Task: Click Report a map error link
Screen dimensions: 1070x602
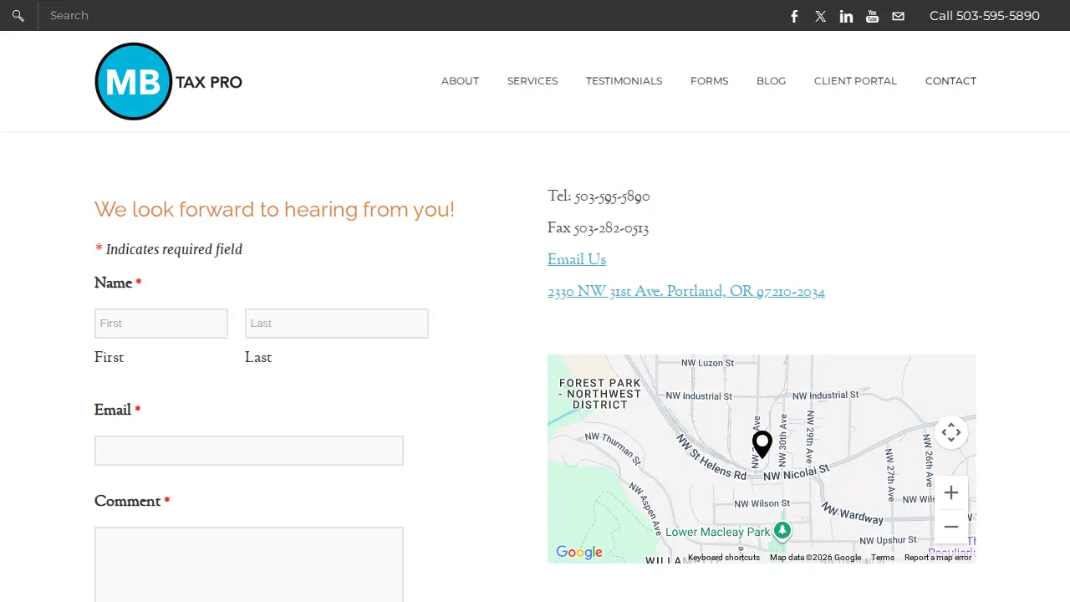Action: click(x=938, y=558)
